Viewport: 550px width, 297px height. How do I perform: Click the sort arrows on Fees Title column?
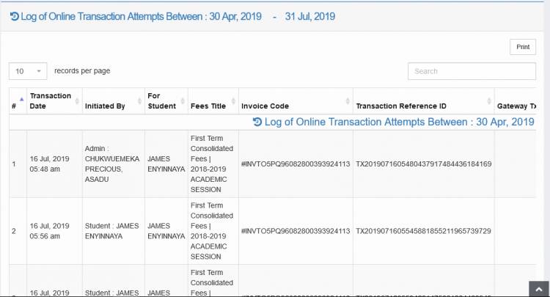click(233, 101)
